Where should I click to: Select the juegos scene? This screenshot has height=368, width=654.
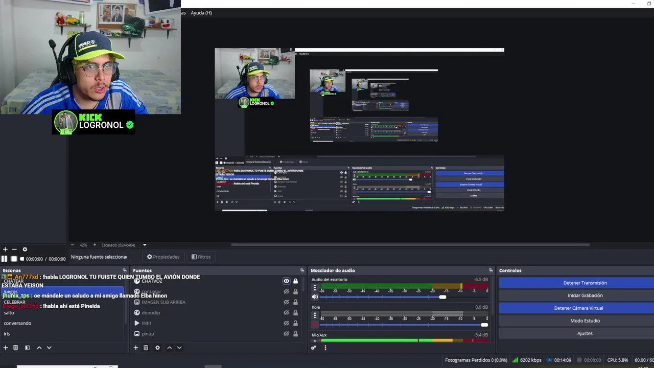point(62,291)
